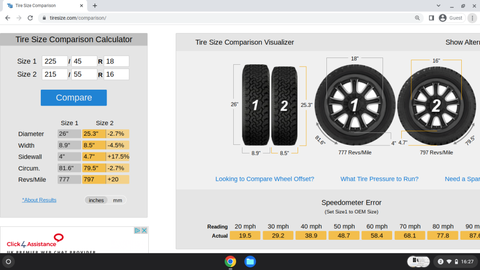Open Chrome from the shelf
480x270 pixels.
click(x=230, y=262)
